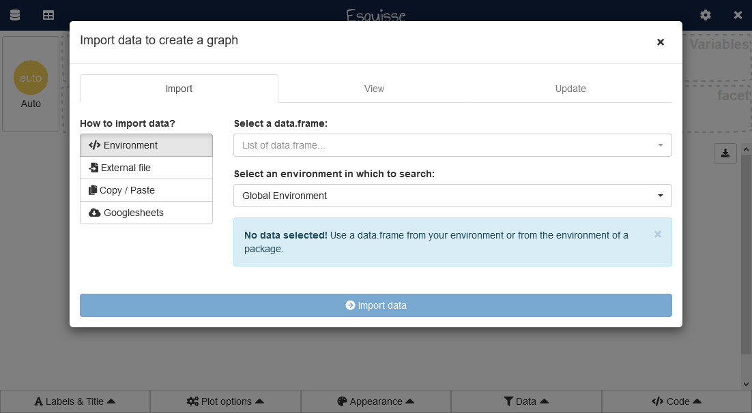Expand the Global Environment dropdown
Image resolution: width=752 pixels, height=413 pixels.
click(452, 196)
